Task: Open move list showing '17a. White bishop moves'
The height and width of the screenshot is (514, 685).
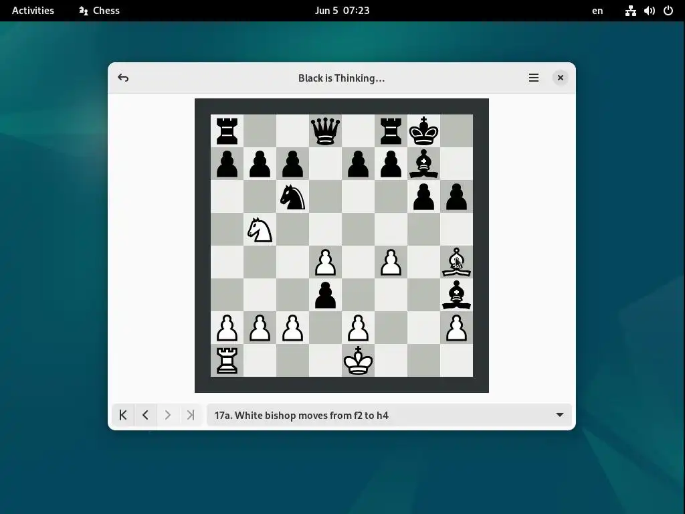Action: point(389,415)
